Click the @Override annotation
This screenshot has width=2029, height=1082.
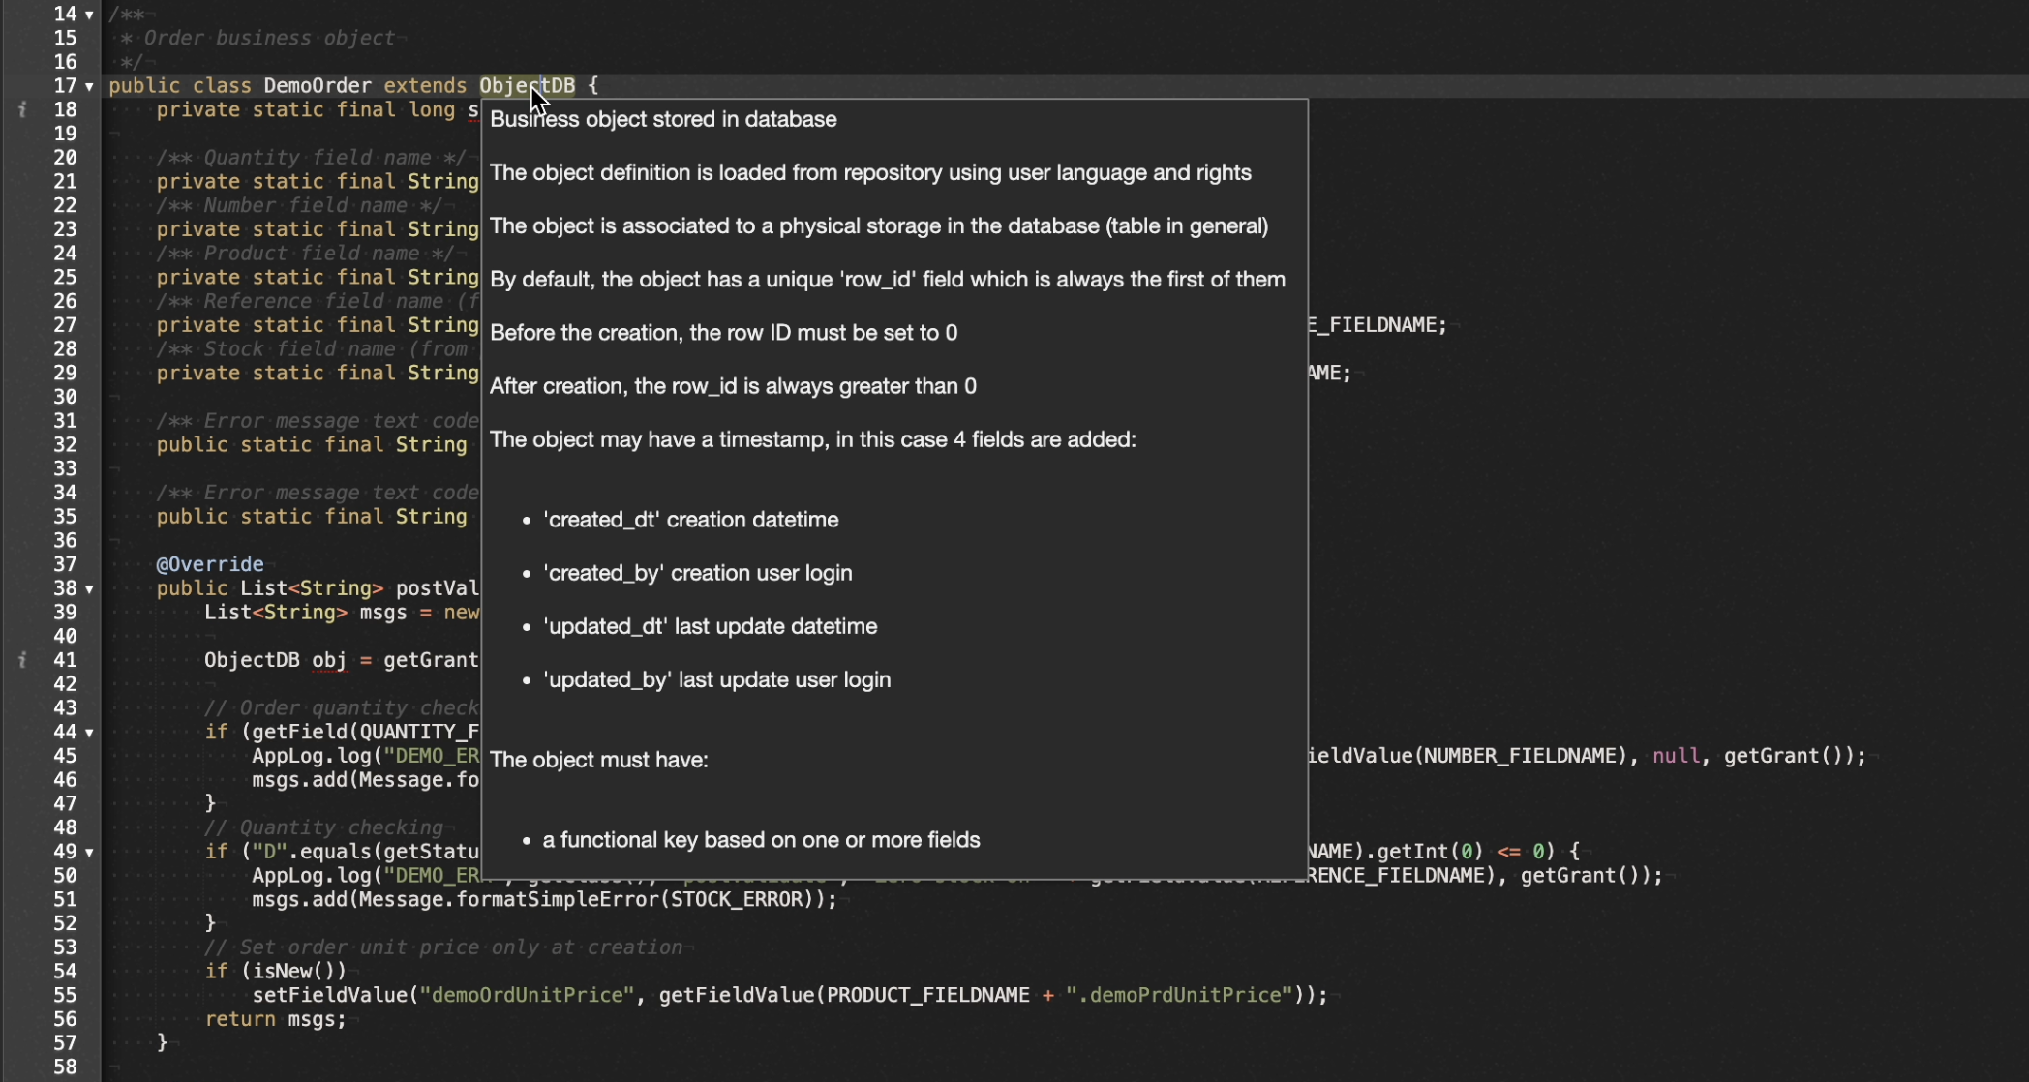210,564
